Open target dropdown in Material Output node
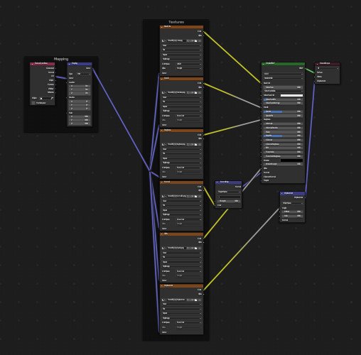 click(328, 68)
